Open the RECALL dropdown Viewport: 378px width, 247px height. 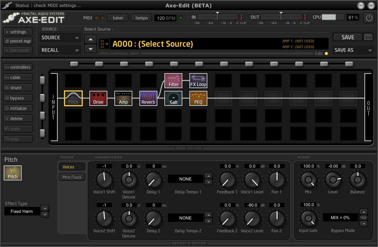(60, 50)
